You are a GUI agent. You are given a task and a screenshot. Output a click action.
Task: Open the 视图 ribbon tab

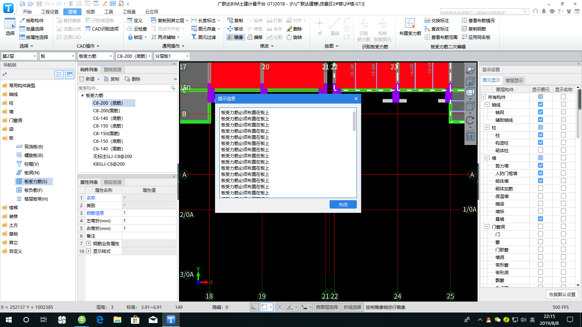pyautogui.click(x=91, y=12)
